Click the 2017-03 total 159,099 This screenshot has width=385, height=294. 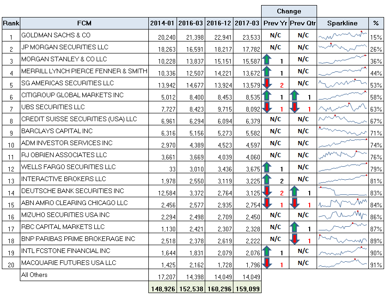[x=247, y=288]
